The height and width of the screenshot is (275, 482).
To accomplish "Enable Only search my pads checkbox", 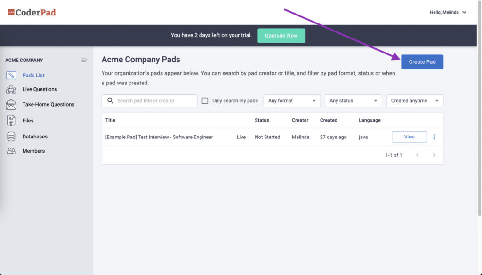I will point(205,100).
